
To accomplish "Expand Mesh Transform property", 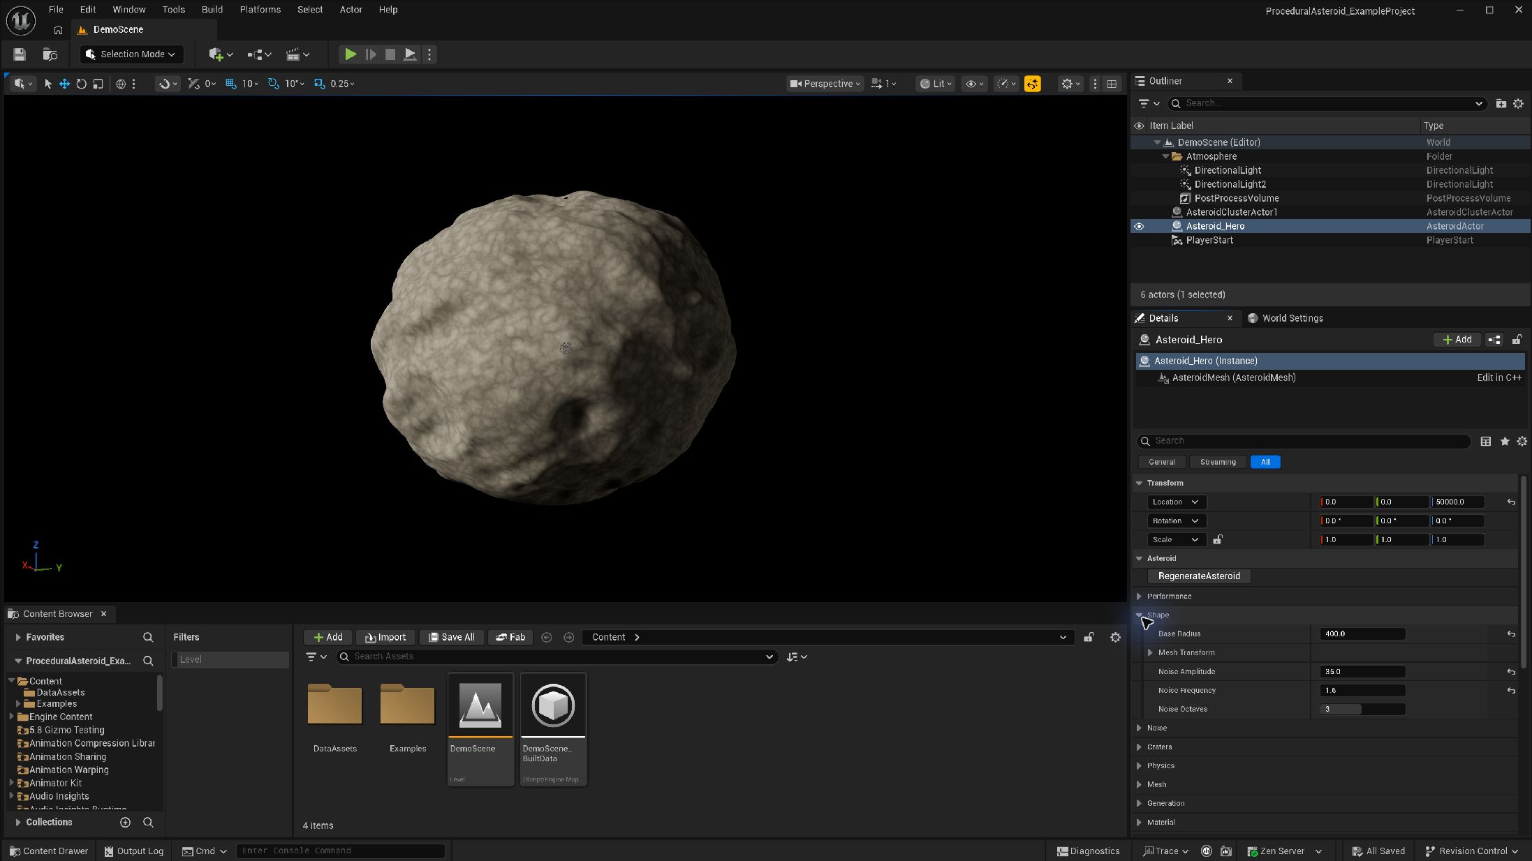I will [1150, 652].
